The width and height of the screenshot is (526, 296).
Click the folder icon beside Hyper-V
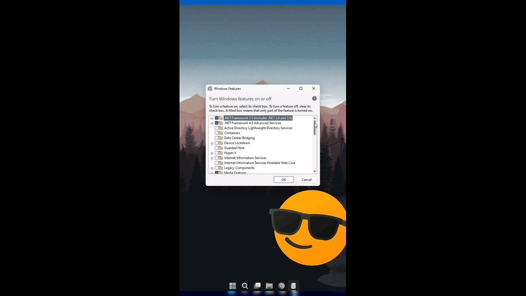click(221, 153)
